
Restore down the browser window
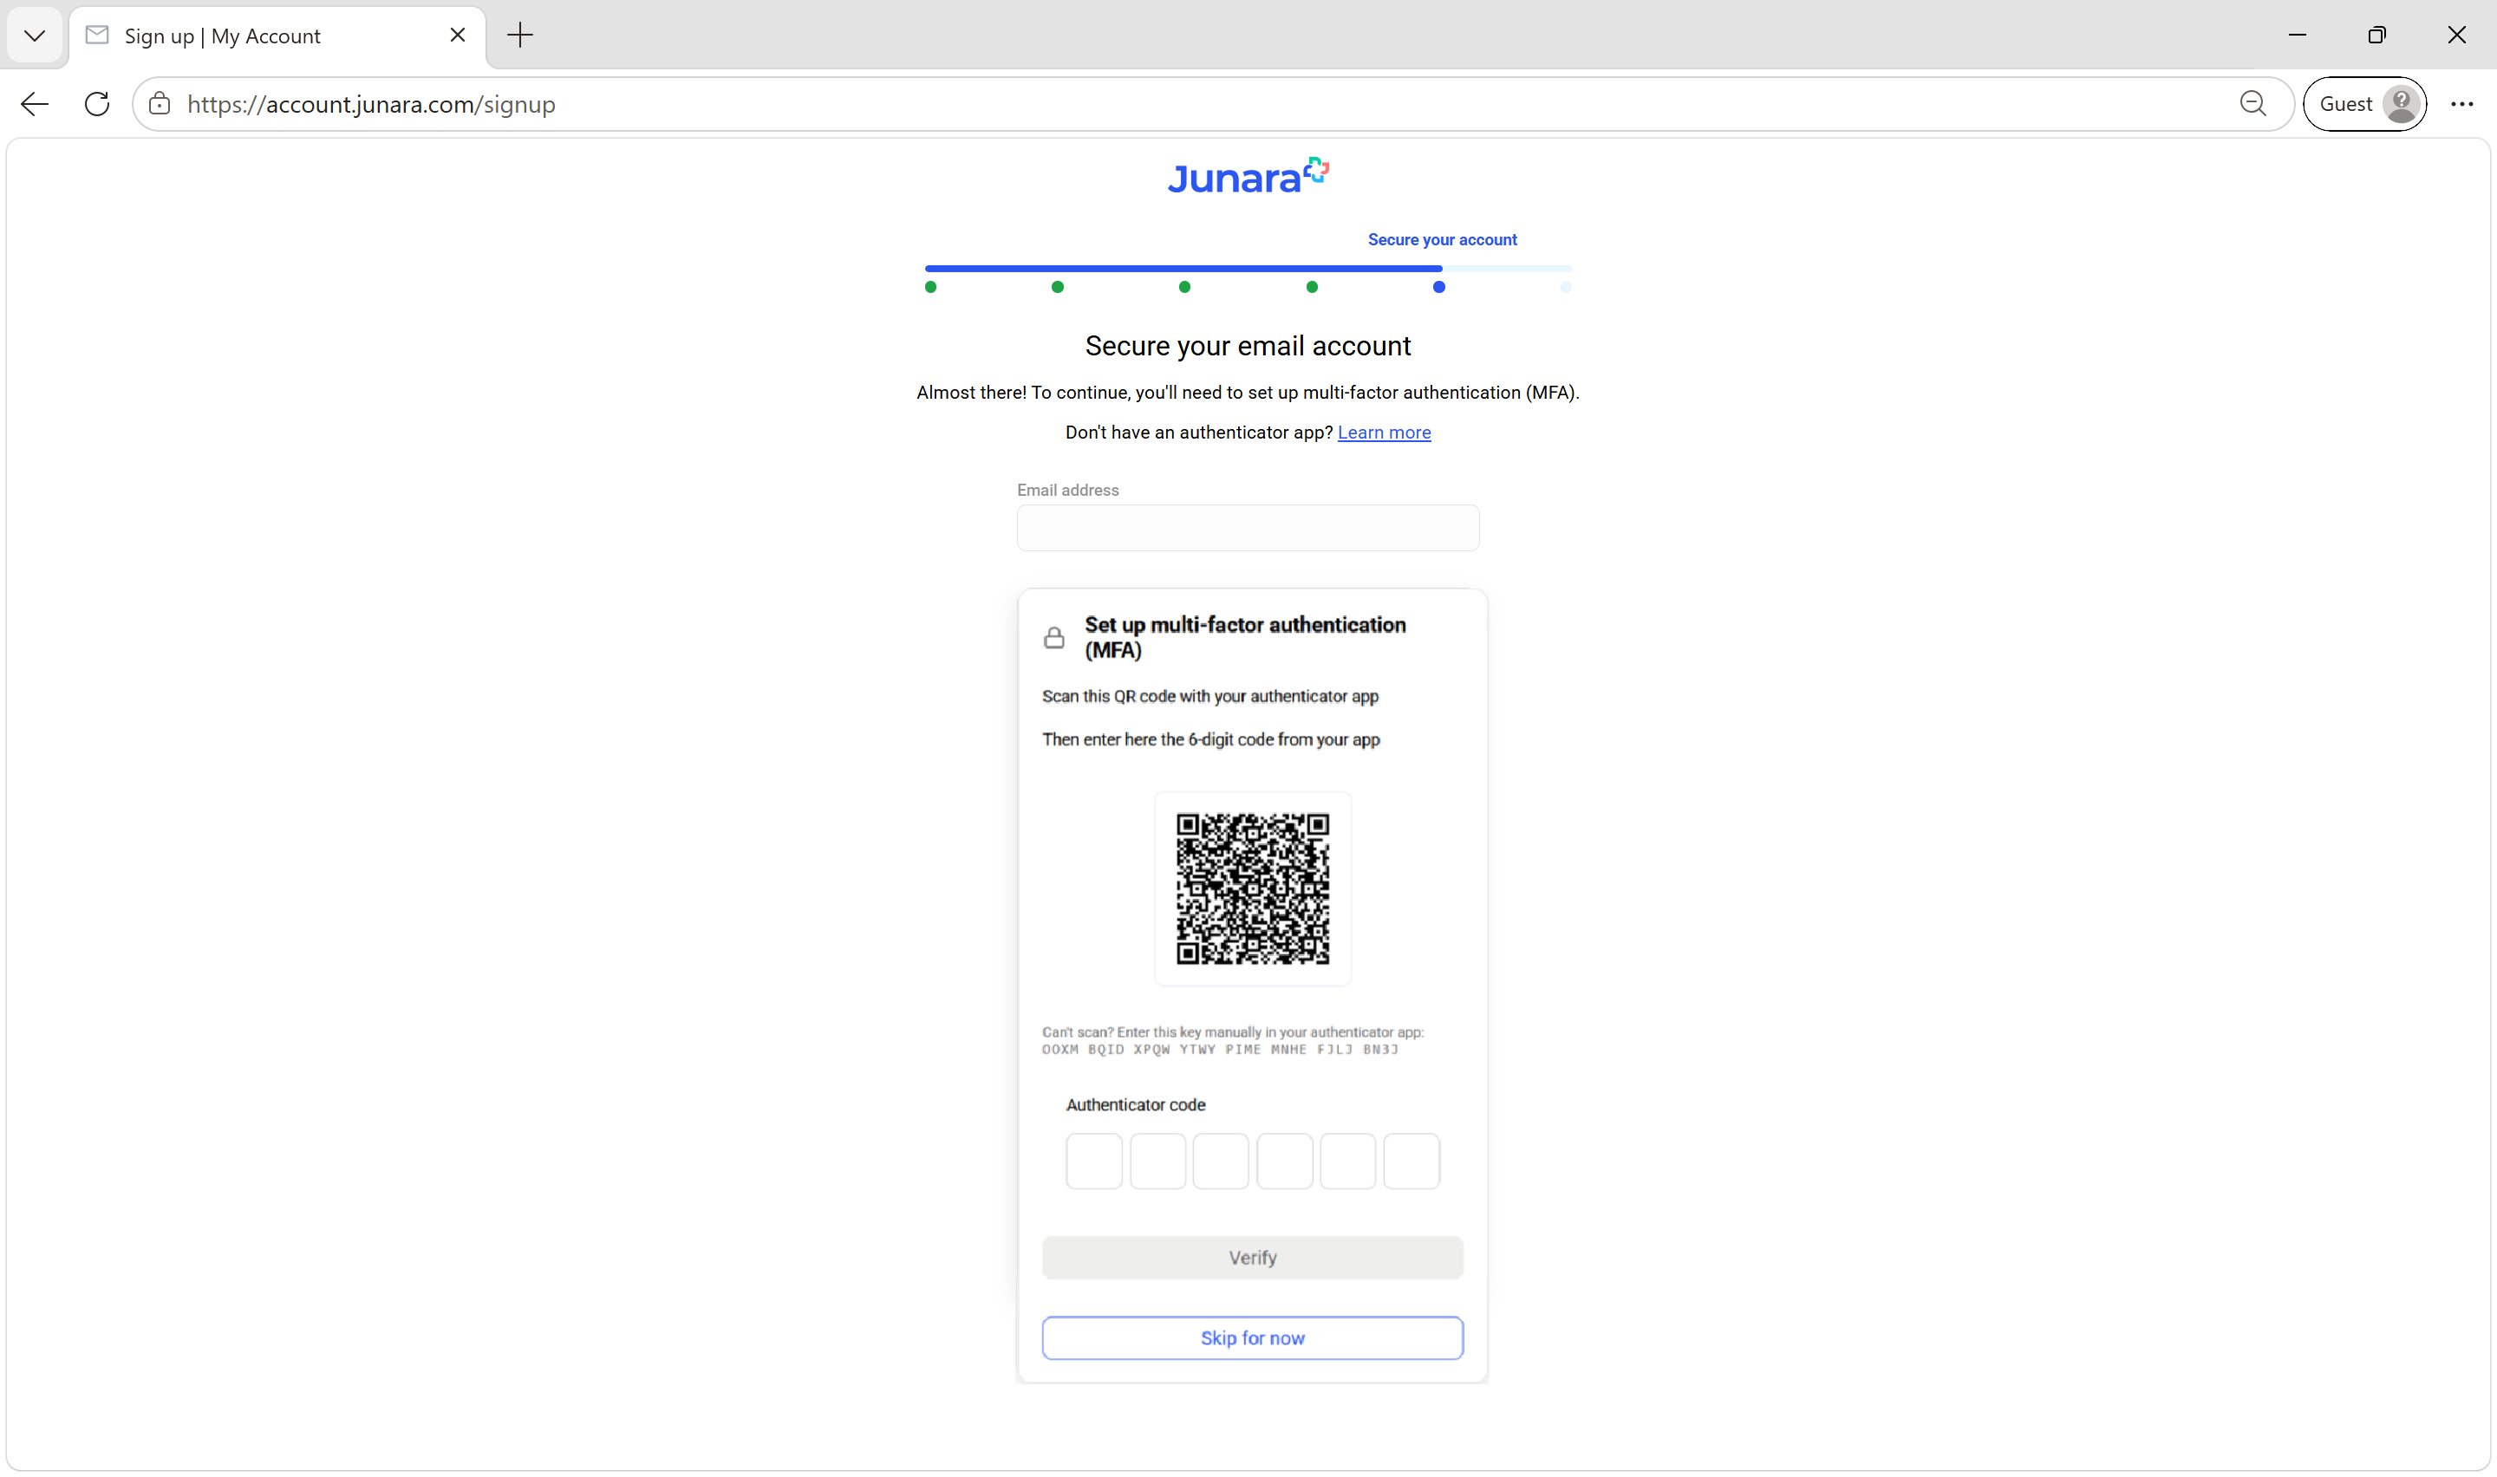(2376, 36)
